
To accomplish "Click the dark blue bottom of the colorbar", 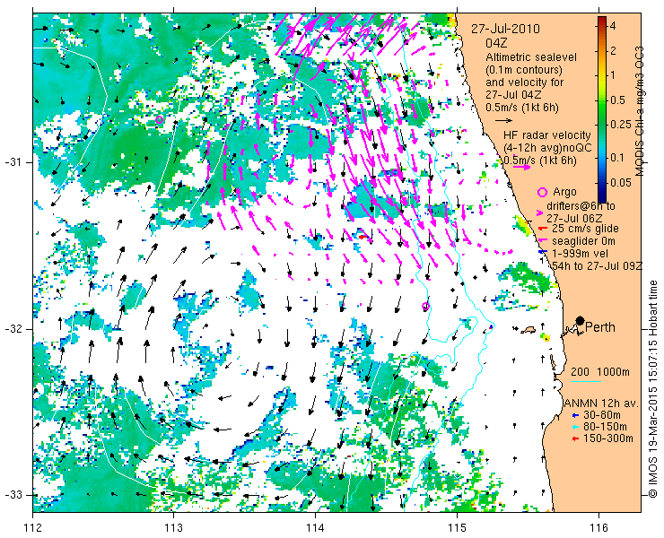I will click(x=602, y=197).
